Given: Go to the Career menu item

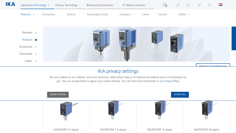Looking at the screenshot, I should tap(145, 14).
